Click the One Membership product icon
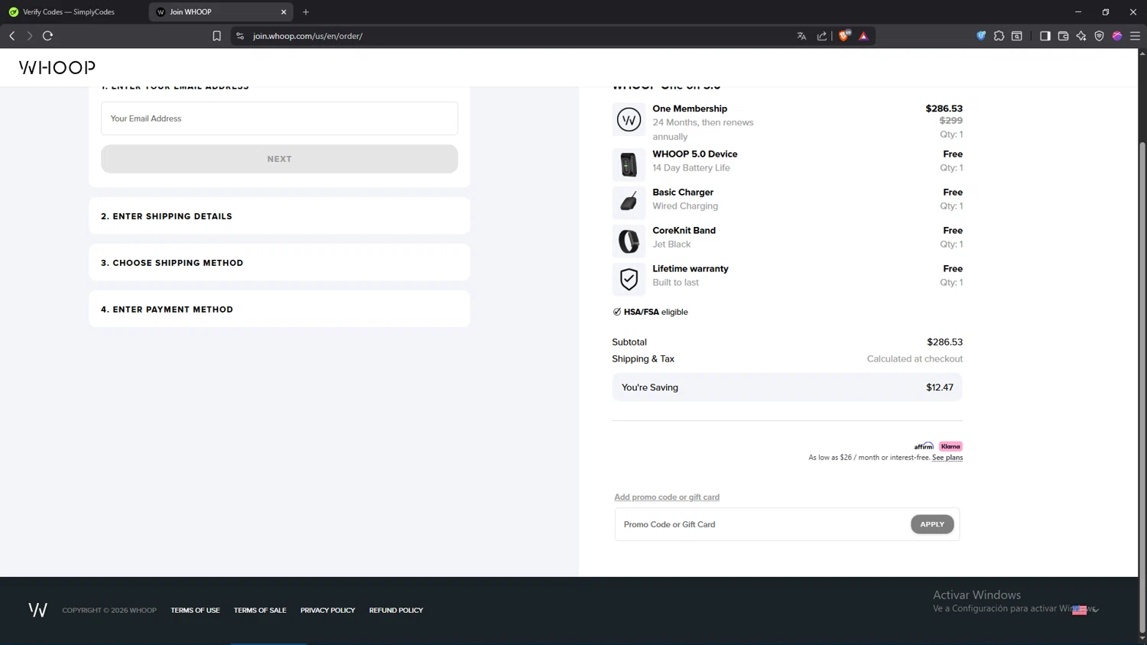Image resolution: width=1147 pixels, height=645 pixels. pos(629,120)
